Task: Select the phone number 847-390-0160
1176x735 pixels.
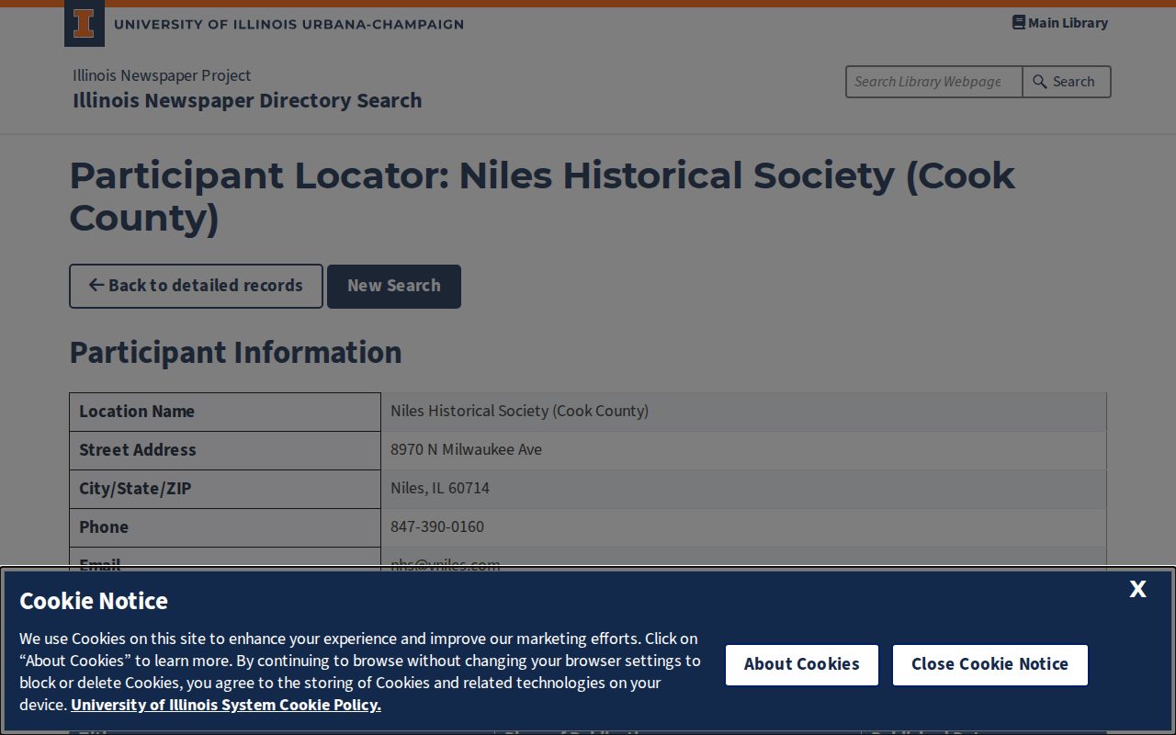Action: [x=437, y=526]
